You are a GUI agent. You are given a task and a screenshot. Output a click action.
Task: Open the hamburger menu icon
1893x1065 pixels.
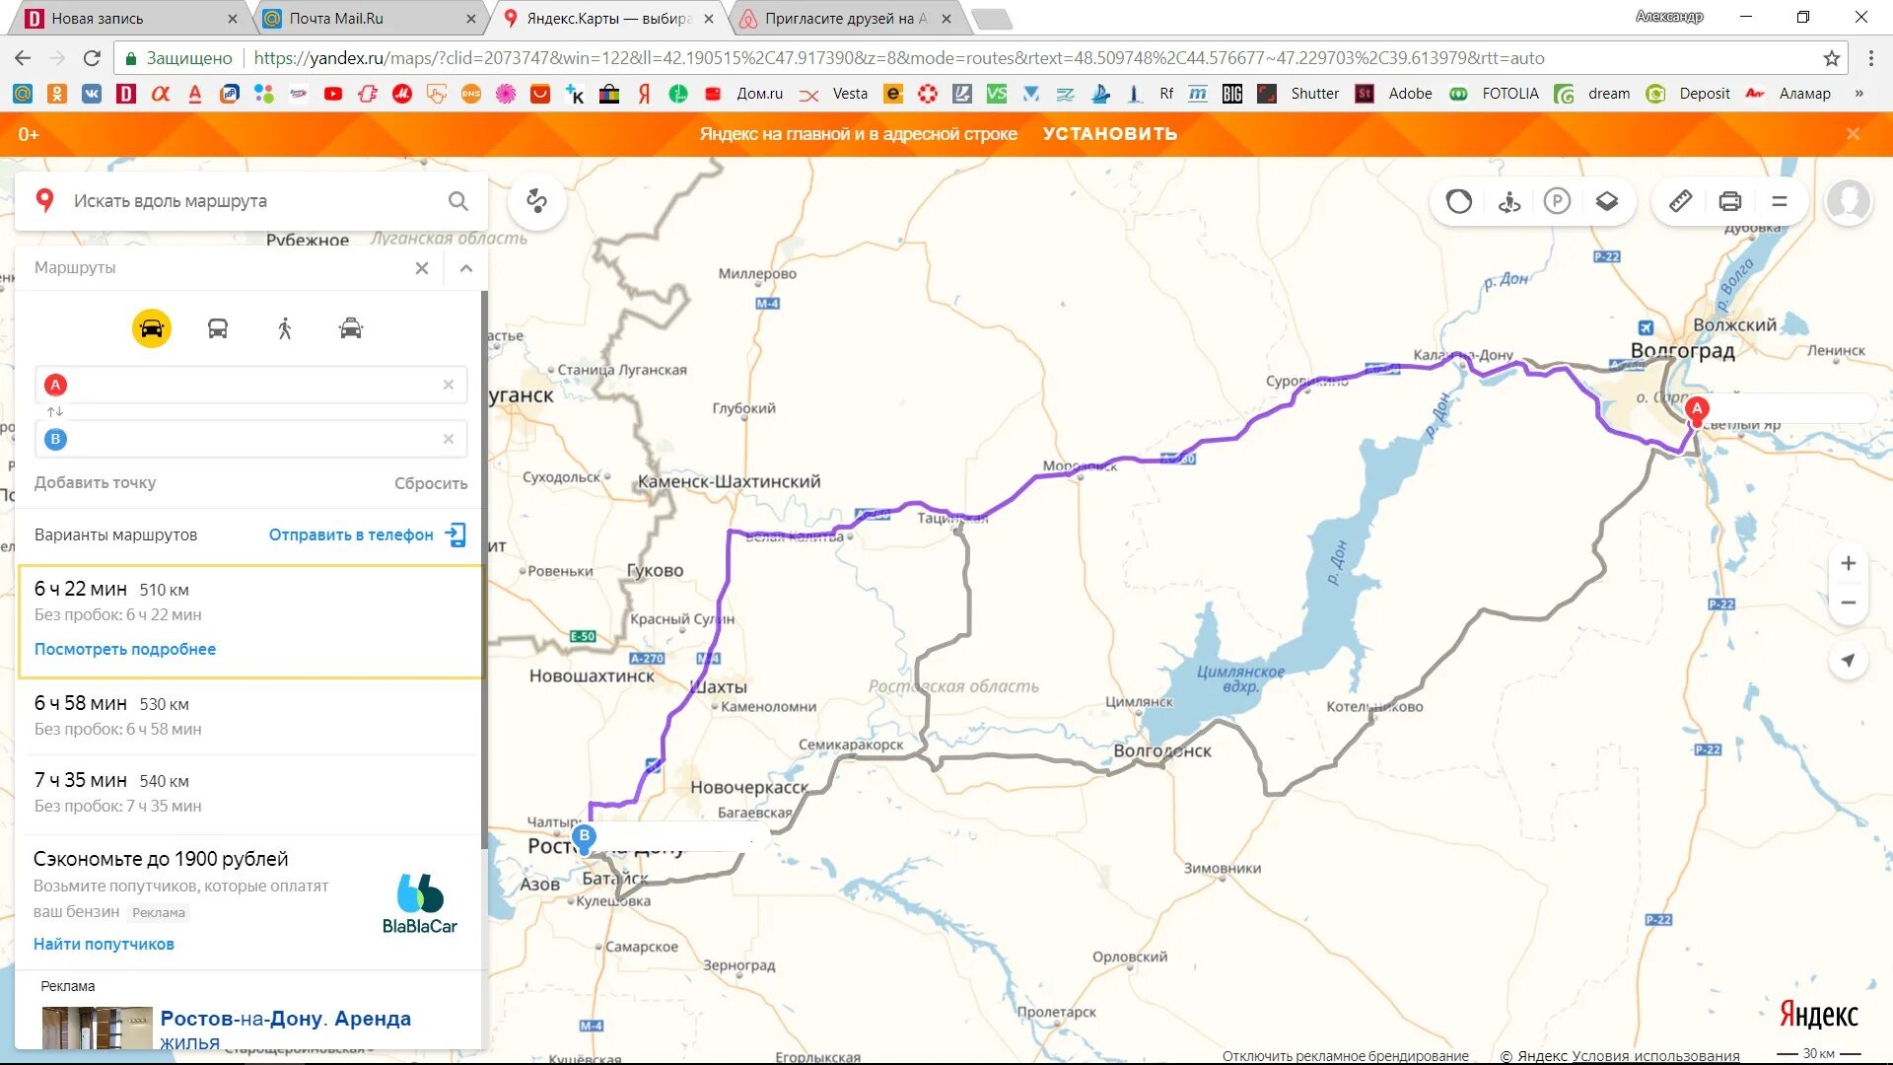[1780, 201]
